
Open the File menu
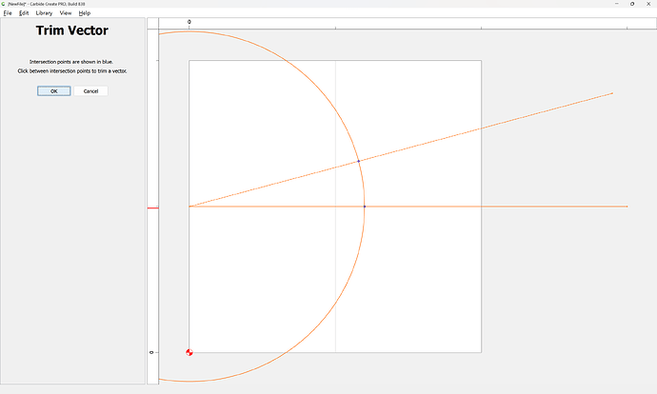point(8,13)
